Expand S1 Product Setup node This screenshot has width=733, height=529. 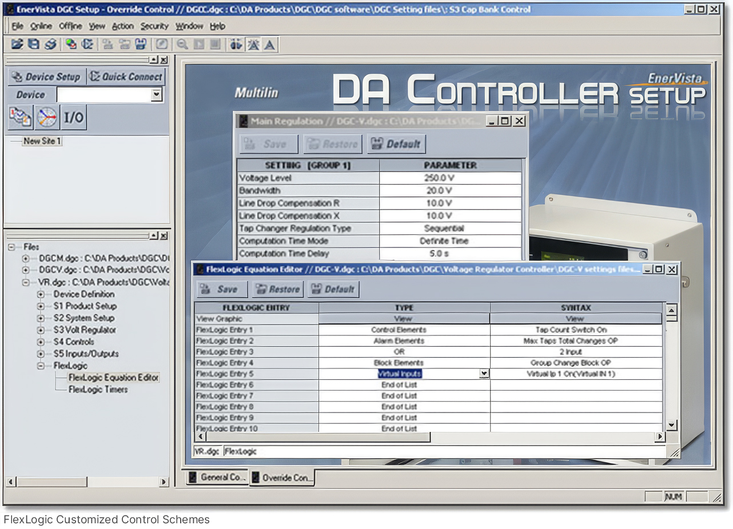point(41,306)
